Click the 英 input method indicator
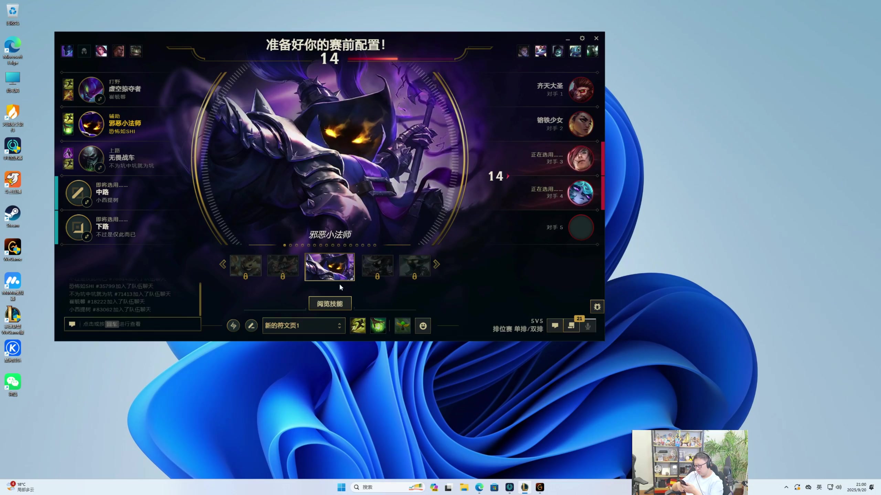Image resolution: width=881 pixels, height=495 pixels. tap(819, 487)
